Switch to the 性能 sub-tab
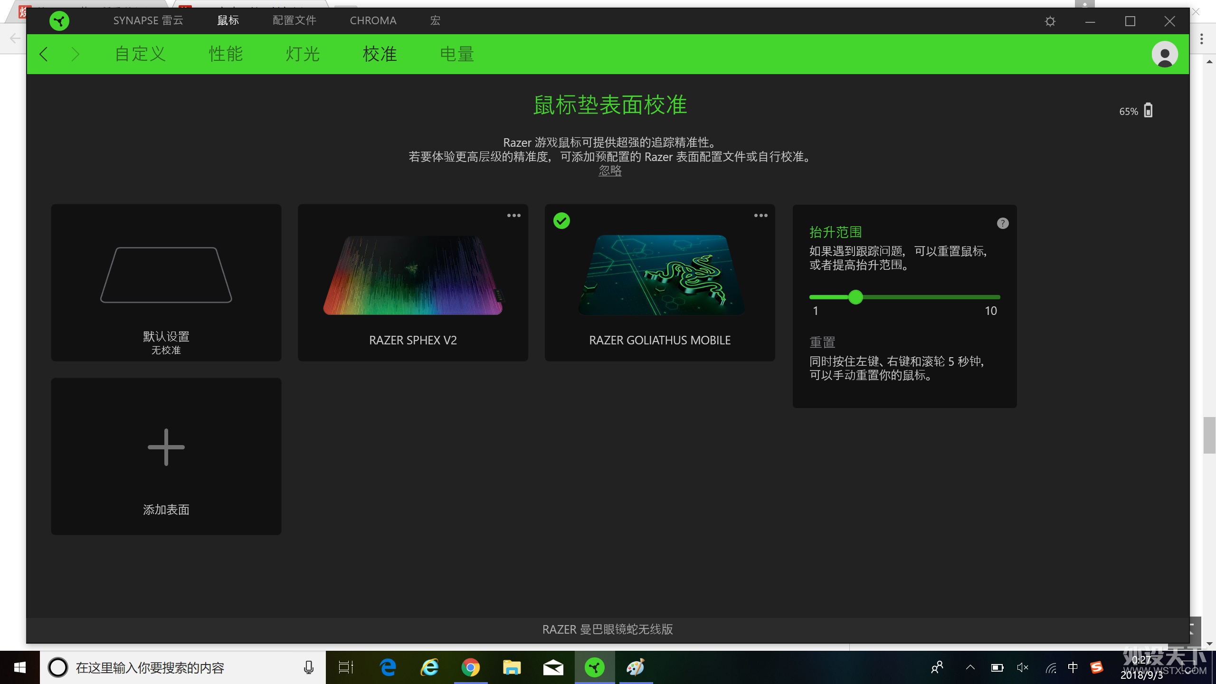Screen dimensions: 1216x684 (x=226, y=54)
